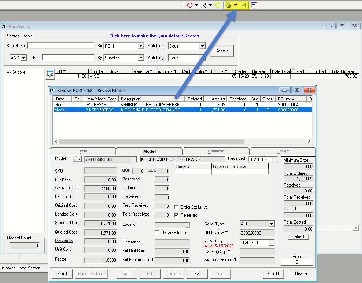Viewport: 362px width, 283px height.
Task: Expand the Supplier tree node
Action: click(x=8, y=72)
